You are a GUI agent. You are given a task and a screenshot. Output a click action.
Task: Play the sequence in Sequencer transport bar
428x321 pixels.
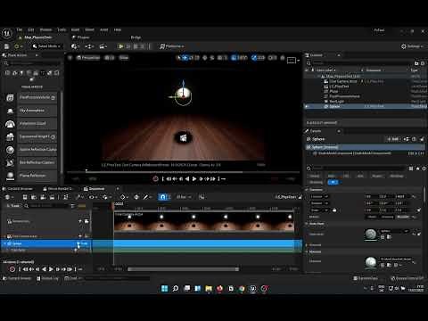[x=51, y=269]
